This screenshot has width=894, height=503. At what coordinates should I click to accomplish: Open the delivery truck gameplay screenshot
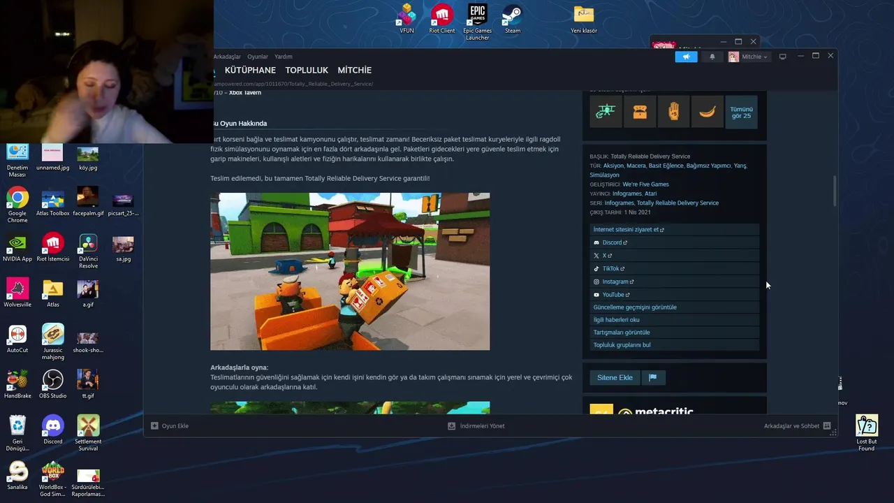coord(350,272)
